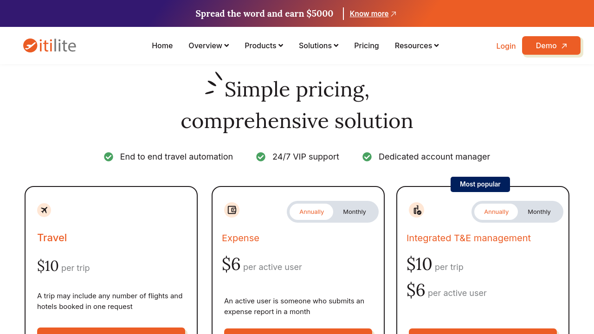Click the Travel plan airplane icon
The height and width of the screenshot is (334, 594).
click(44, 210)
